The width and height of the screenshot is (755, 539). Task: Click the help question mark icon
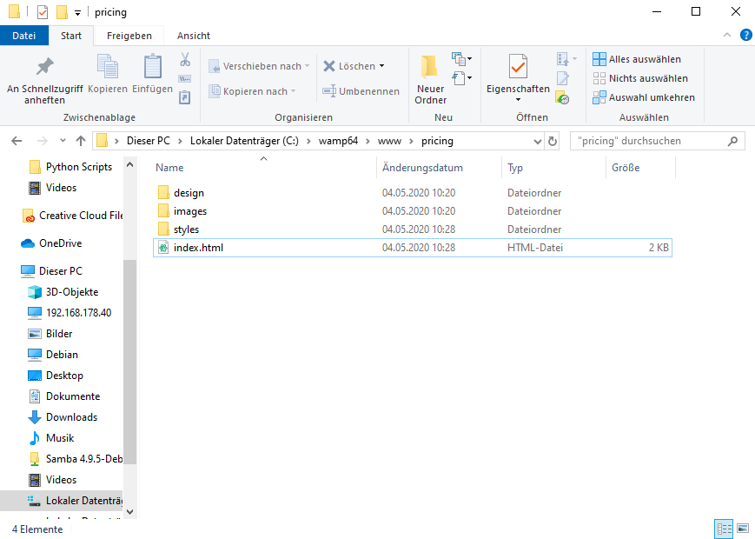(745, 35)
